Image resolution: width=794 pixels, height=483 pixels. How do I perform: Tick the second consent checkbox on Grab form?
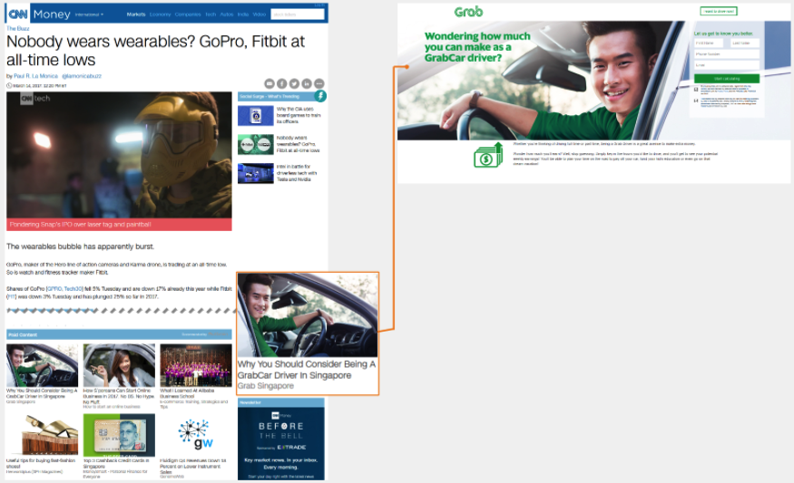tap(696, 101)
